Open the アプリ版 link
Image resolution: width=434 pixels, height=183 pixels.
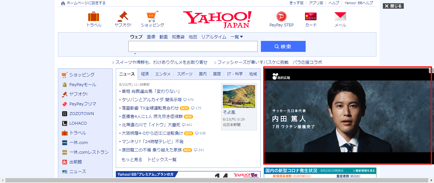316,3
